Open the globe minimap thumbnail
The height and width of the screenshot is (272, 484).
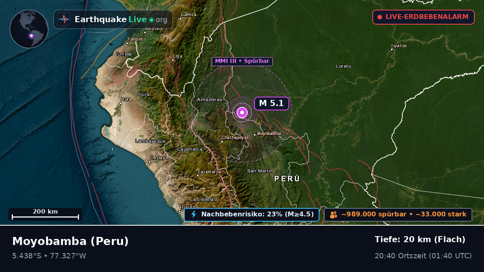[x=29, y=29]
